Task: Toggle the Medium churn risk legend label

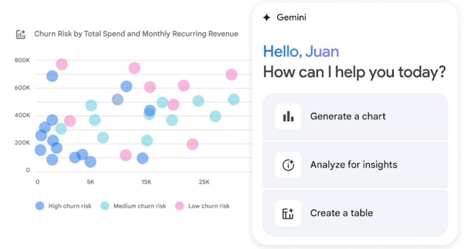Action: 140,206
